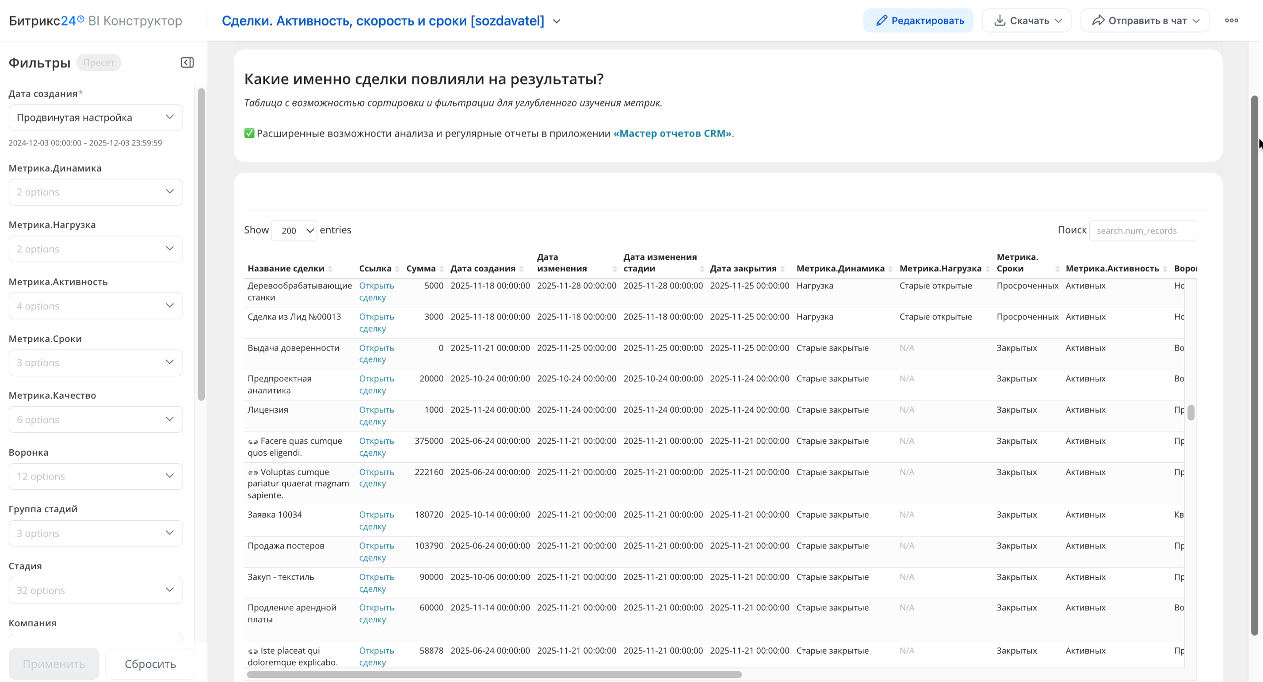The height and width of the screenshot is (682, 1263).
Task: Sort by Сумма column sort icon
Action: [x=441, y=269]
